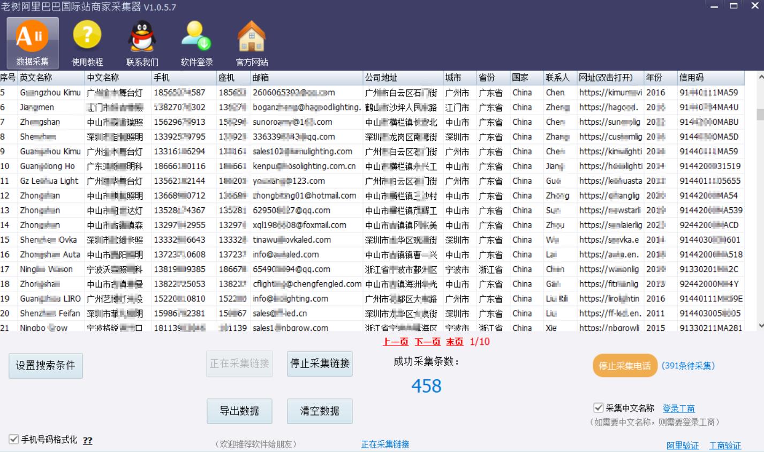Select row 5 year cell '2016'
764x452 pixels.
[x=661, y=93]
